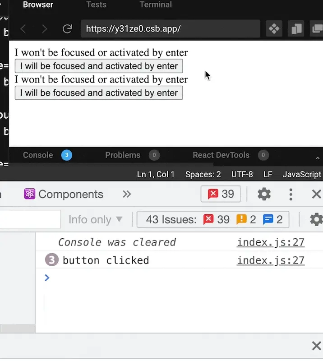Open the React Components DevTools tab
The image size is (323, 361).
tap(64, 194)
